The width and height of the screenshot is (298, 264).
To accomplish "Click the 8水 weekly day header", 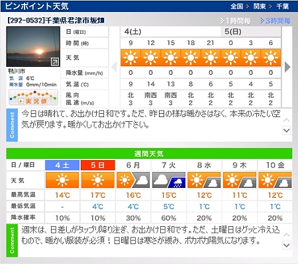I will 204,165.
